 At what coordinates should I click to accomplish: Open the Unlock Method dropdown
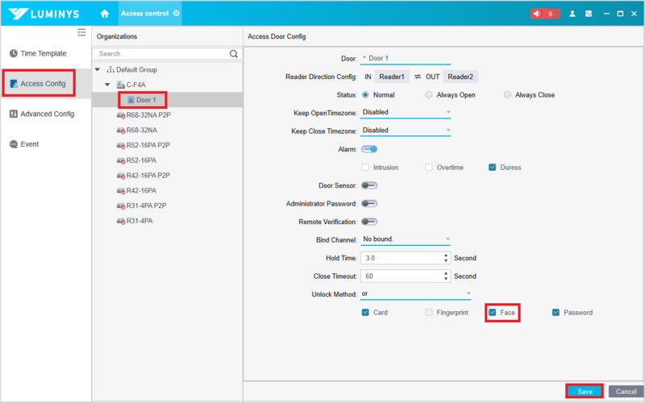point(415,293)
